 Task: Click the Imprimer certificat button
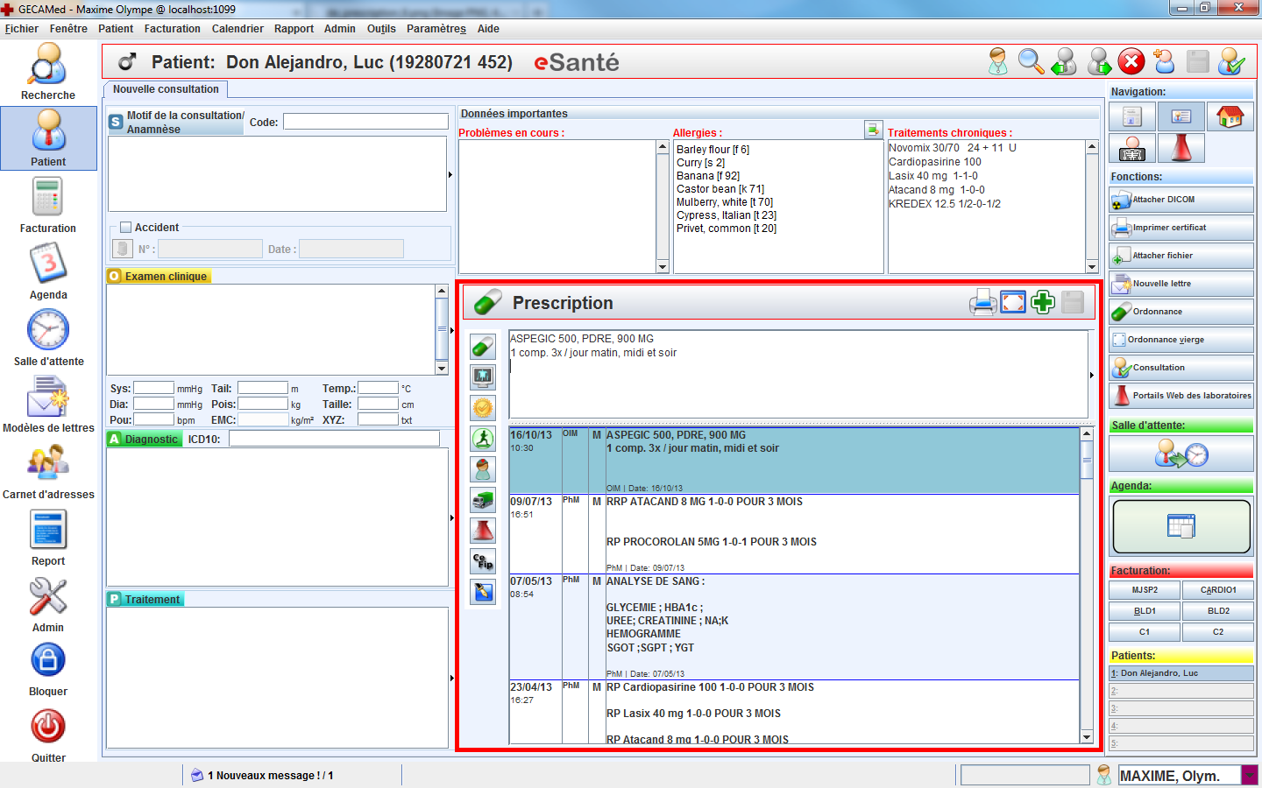[1180, 228]
